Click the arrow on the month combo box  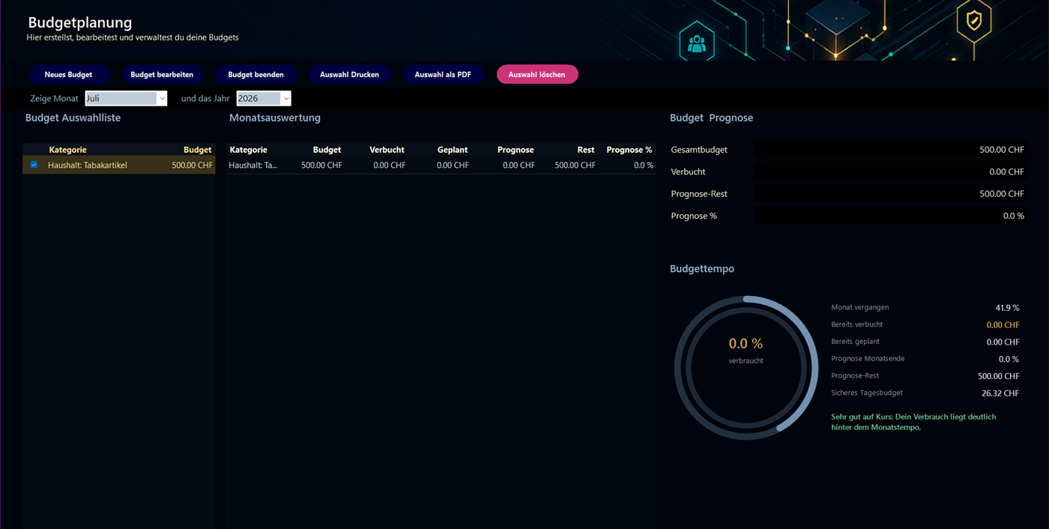coord(162,98)
